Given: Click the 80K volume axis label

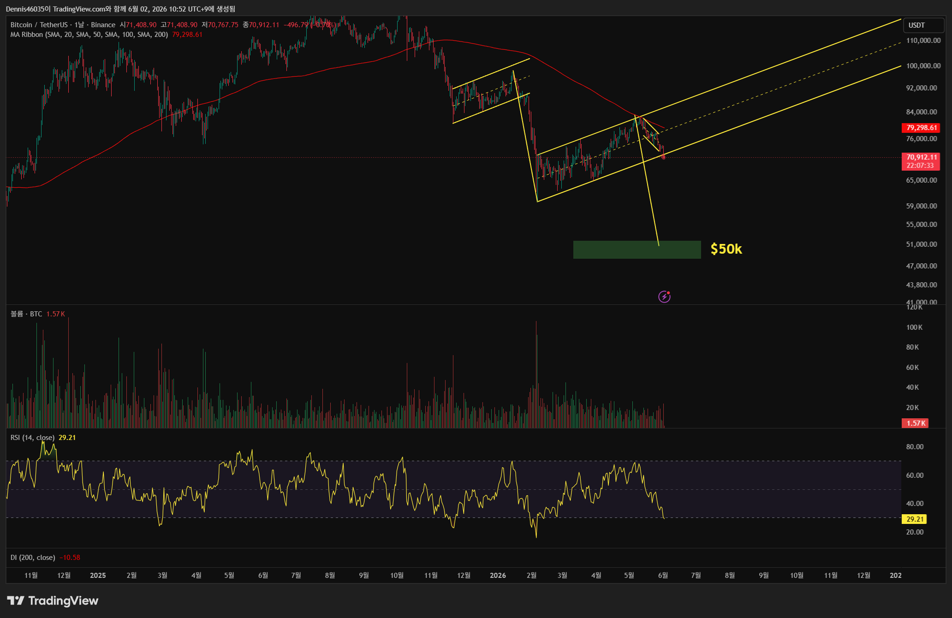Looking at the screenshot, I should click(912, 347).
